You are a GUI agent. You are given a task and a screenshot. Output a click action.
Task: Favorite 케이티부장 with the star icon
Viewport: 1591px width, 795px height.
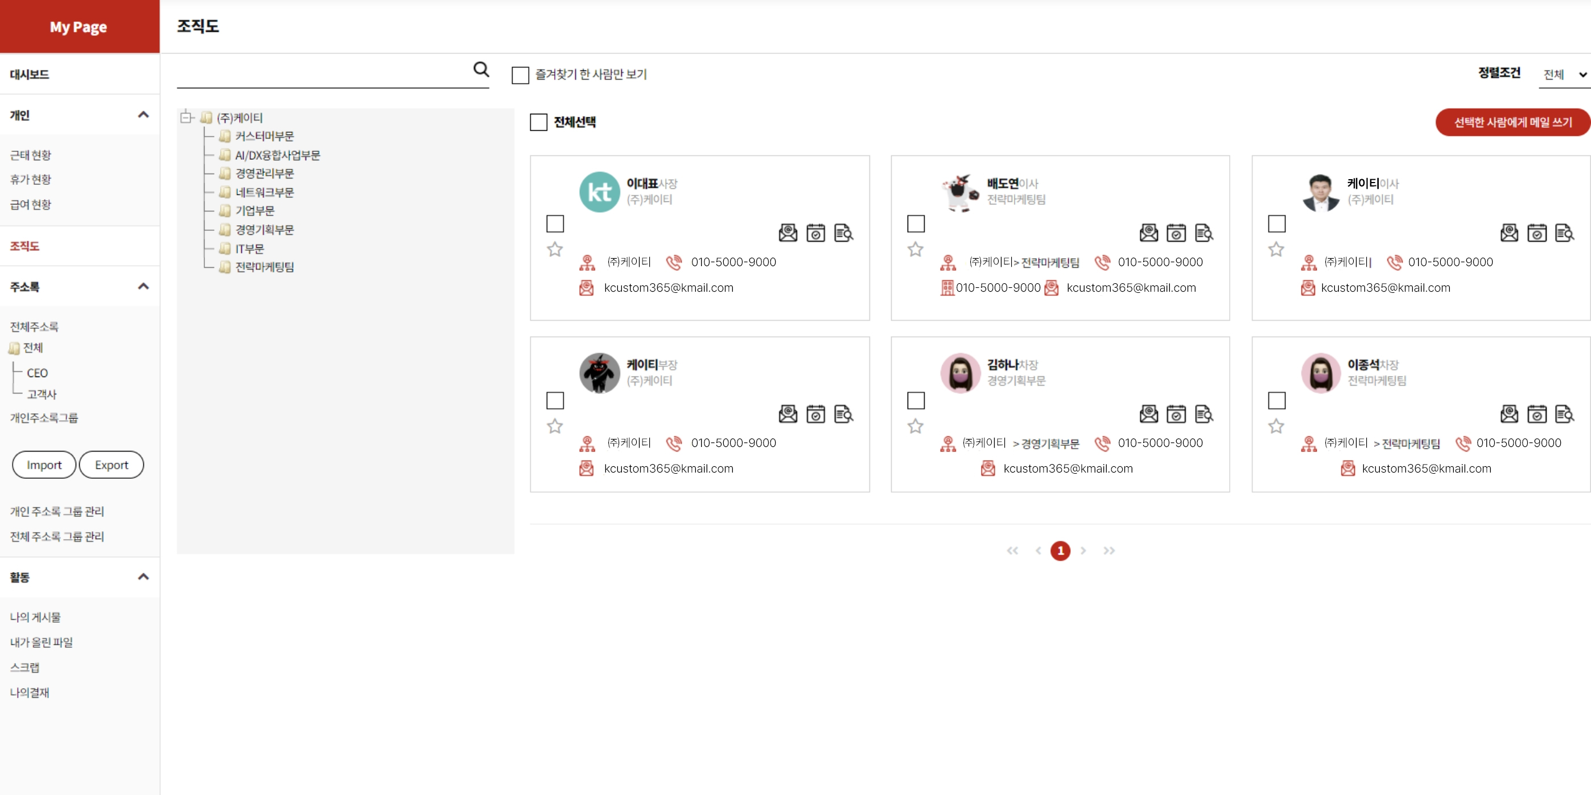coord(555,426)
